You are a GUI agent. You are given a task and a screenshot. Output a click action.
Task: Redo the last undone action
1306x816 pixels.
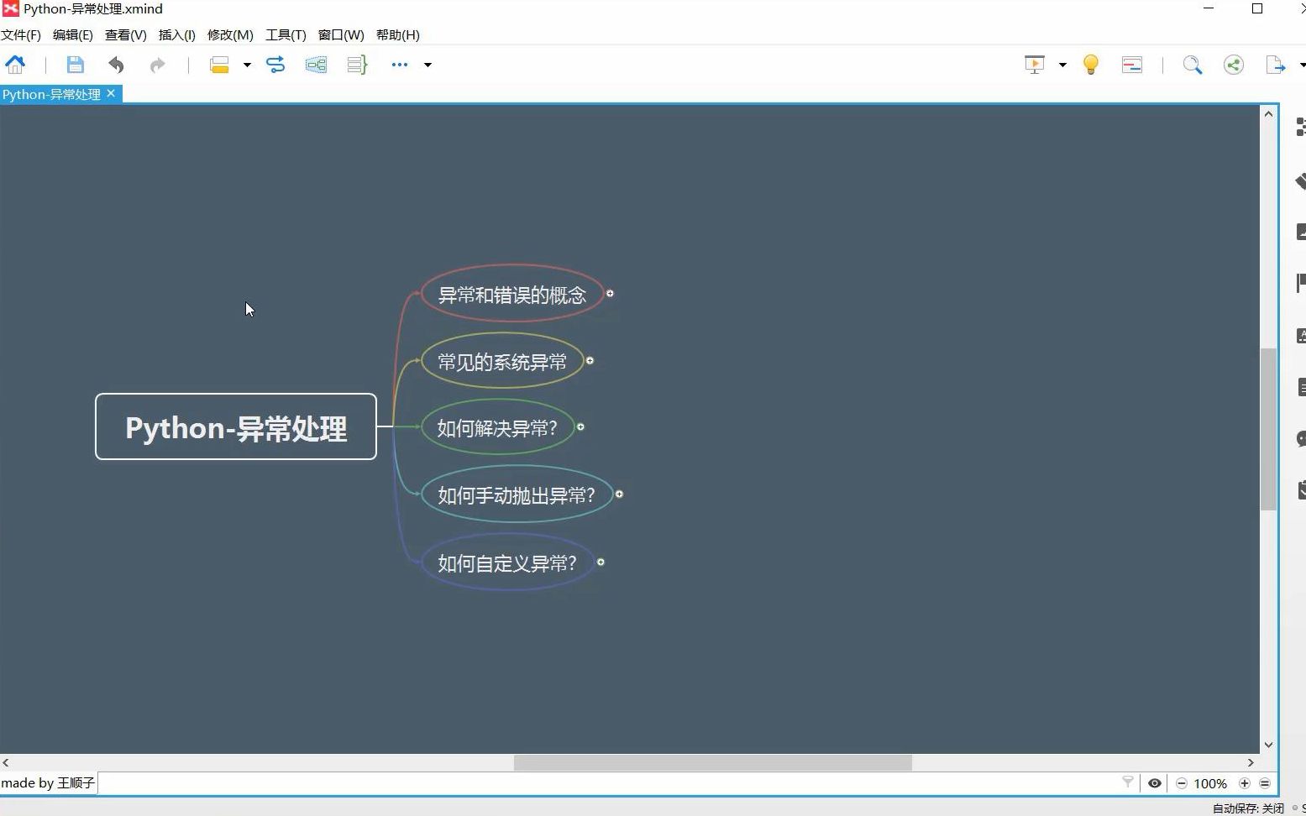[157, 65]
